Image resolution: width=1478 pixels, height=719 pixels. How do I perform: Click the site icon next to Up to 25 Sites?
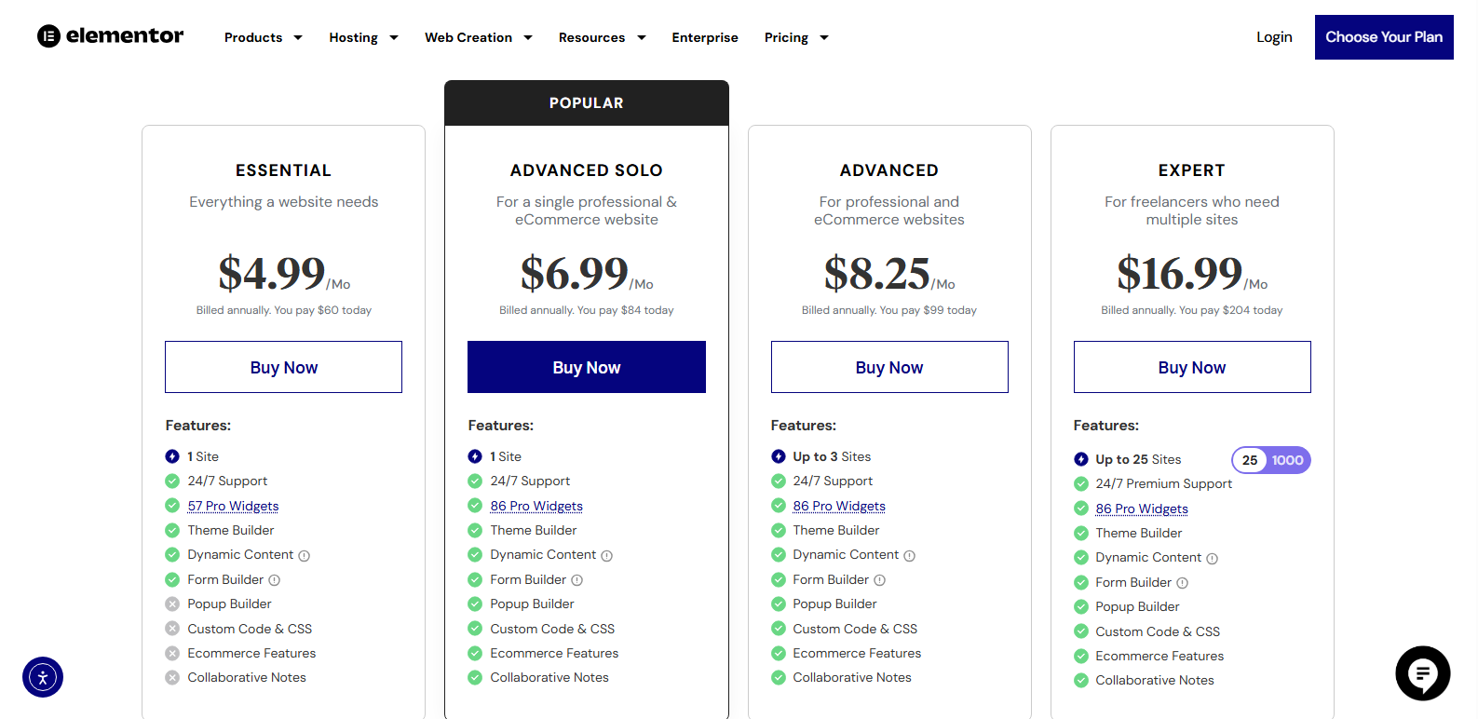point(1081,459)
